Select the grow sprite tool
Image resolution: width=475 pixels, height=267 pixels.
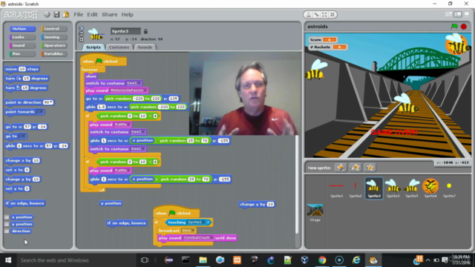coord(324,15)
